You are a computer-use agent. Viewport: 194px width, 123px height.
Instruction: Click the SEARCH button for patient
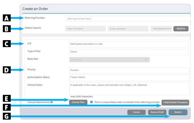pos(181,29)
